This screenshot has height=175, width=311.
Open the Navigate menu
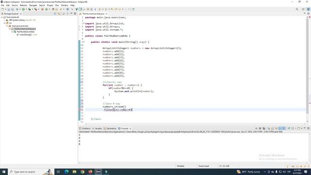[x=33, y=5]
